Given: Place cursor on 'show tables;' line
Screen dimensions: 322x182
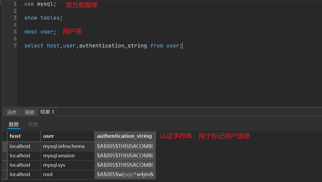Looking at the screenshot, I should point(43,18).
